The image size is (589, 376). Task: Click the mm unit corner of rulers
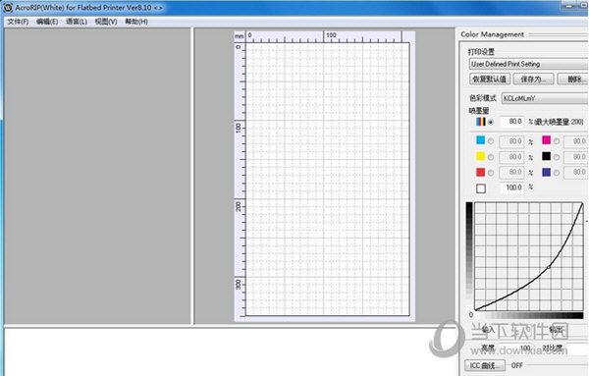coord(240,36)
